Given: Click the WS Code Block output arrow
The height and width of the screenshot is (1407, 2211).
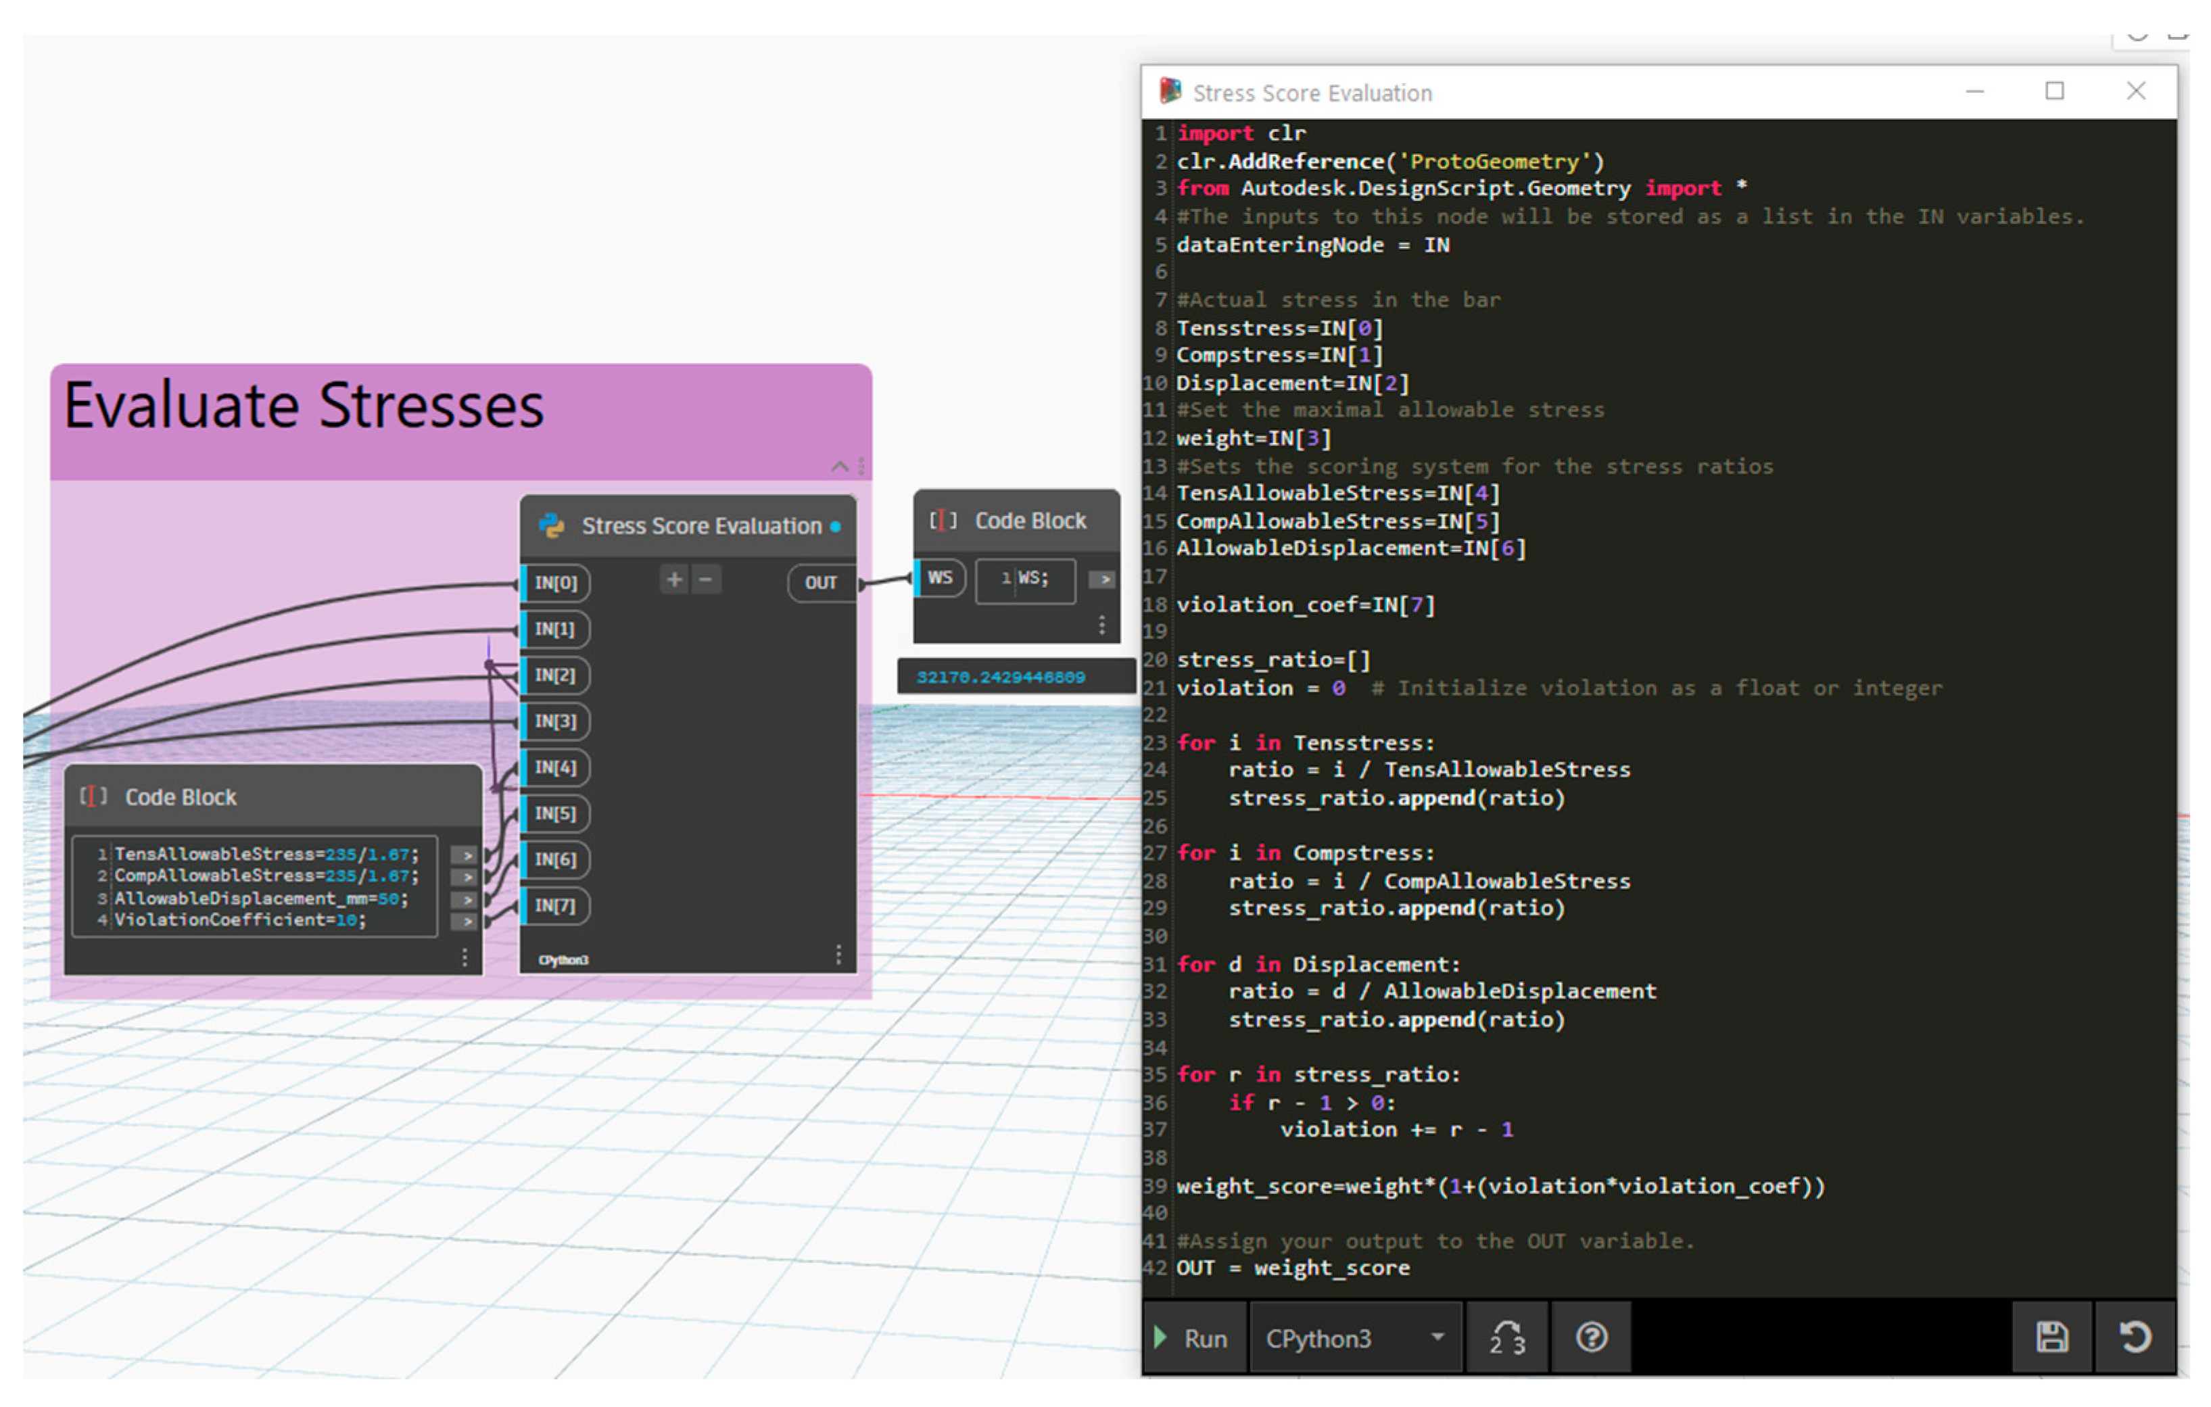Looking at the screenshot, I should point(1103,579).
